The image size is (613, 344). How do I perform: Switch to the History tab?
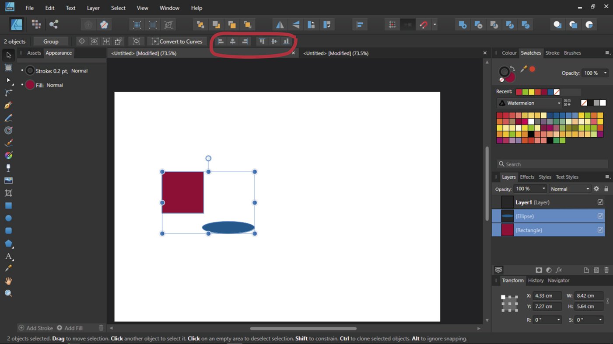[x=536, y=281]
